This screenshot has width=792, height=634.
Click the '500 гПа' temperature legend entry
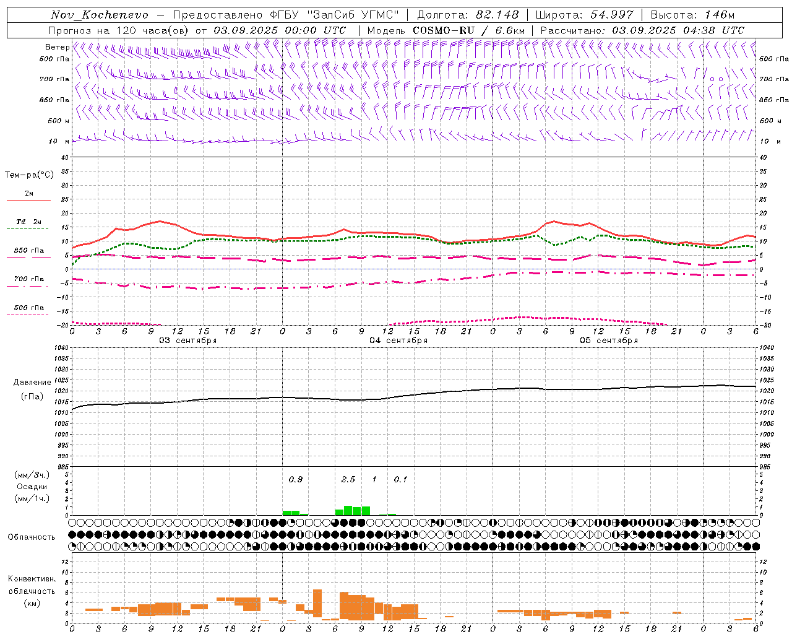pyautogui.click(x=29, y=308)
